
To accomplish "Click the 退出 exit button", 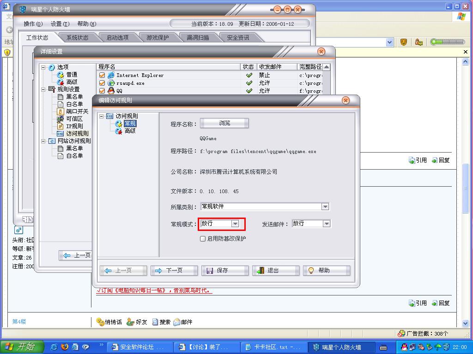I will point(276,271).
